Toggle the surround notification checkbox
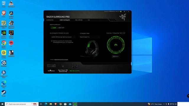This screenshot has width=189, height=106. pyautogui.click(x=52, y=41)
